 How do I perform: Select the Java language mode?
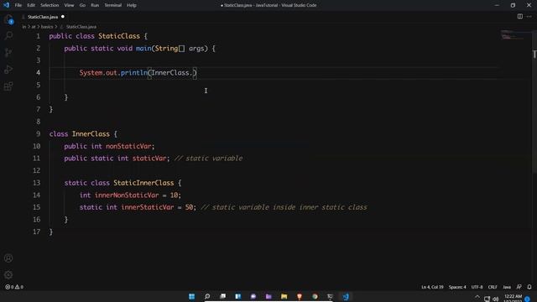coord(507,287)
